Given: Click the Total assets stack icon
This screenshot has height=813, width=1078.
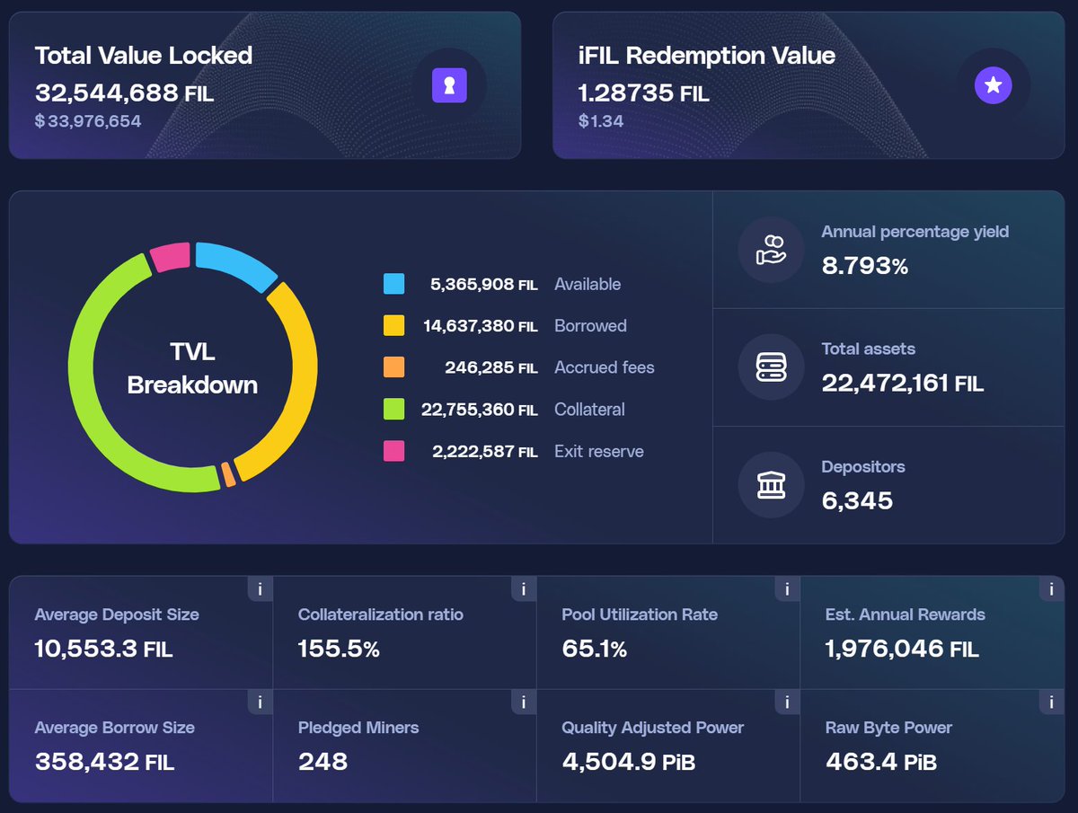Looking at the screenshot, I should click(771, 367).
